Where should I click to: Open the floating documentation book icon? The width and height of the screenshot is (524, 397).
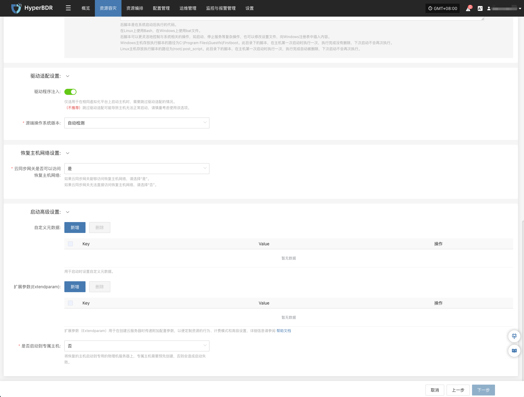514,351
